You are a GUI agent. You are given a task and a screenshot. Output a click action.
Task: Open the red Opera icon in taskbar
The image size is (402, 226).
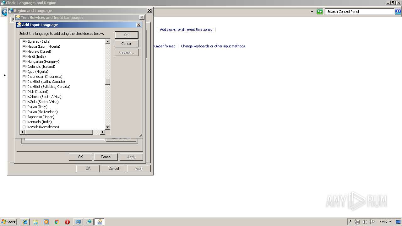coord(67,222)
